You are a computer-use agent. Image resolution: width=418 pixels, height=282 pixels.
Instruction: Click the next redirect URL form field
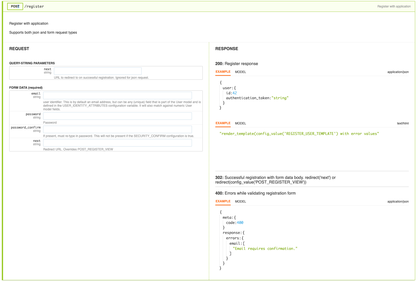click(117, 143)
